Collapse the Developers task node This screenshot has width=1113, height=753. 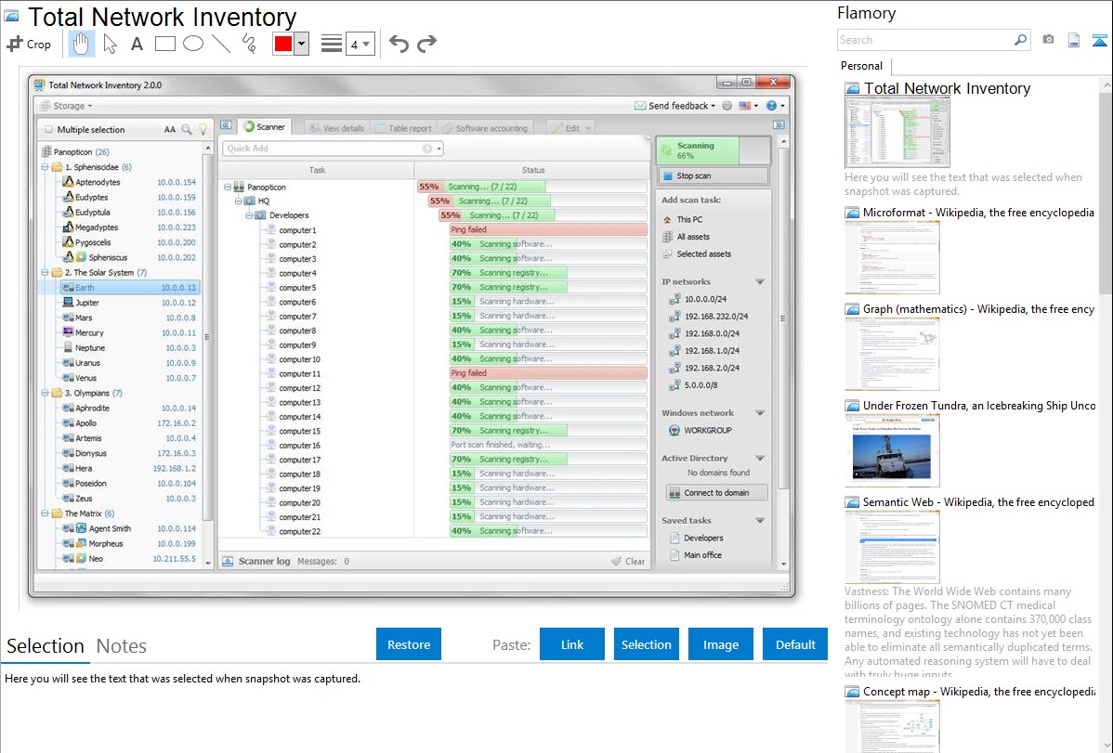[249, 215]
